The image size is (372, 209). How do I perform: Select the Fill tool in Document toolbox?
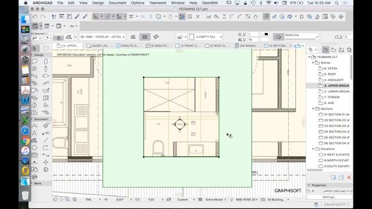(35, 140)
